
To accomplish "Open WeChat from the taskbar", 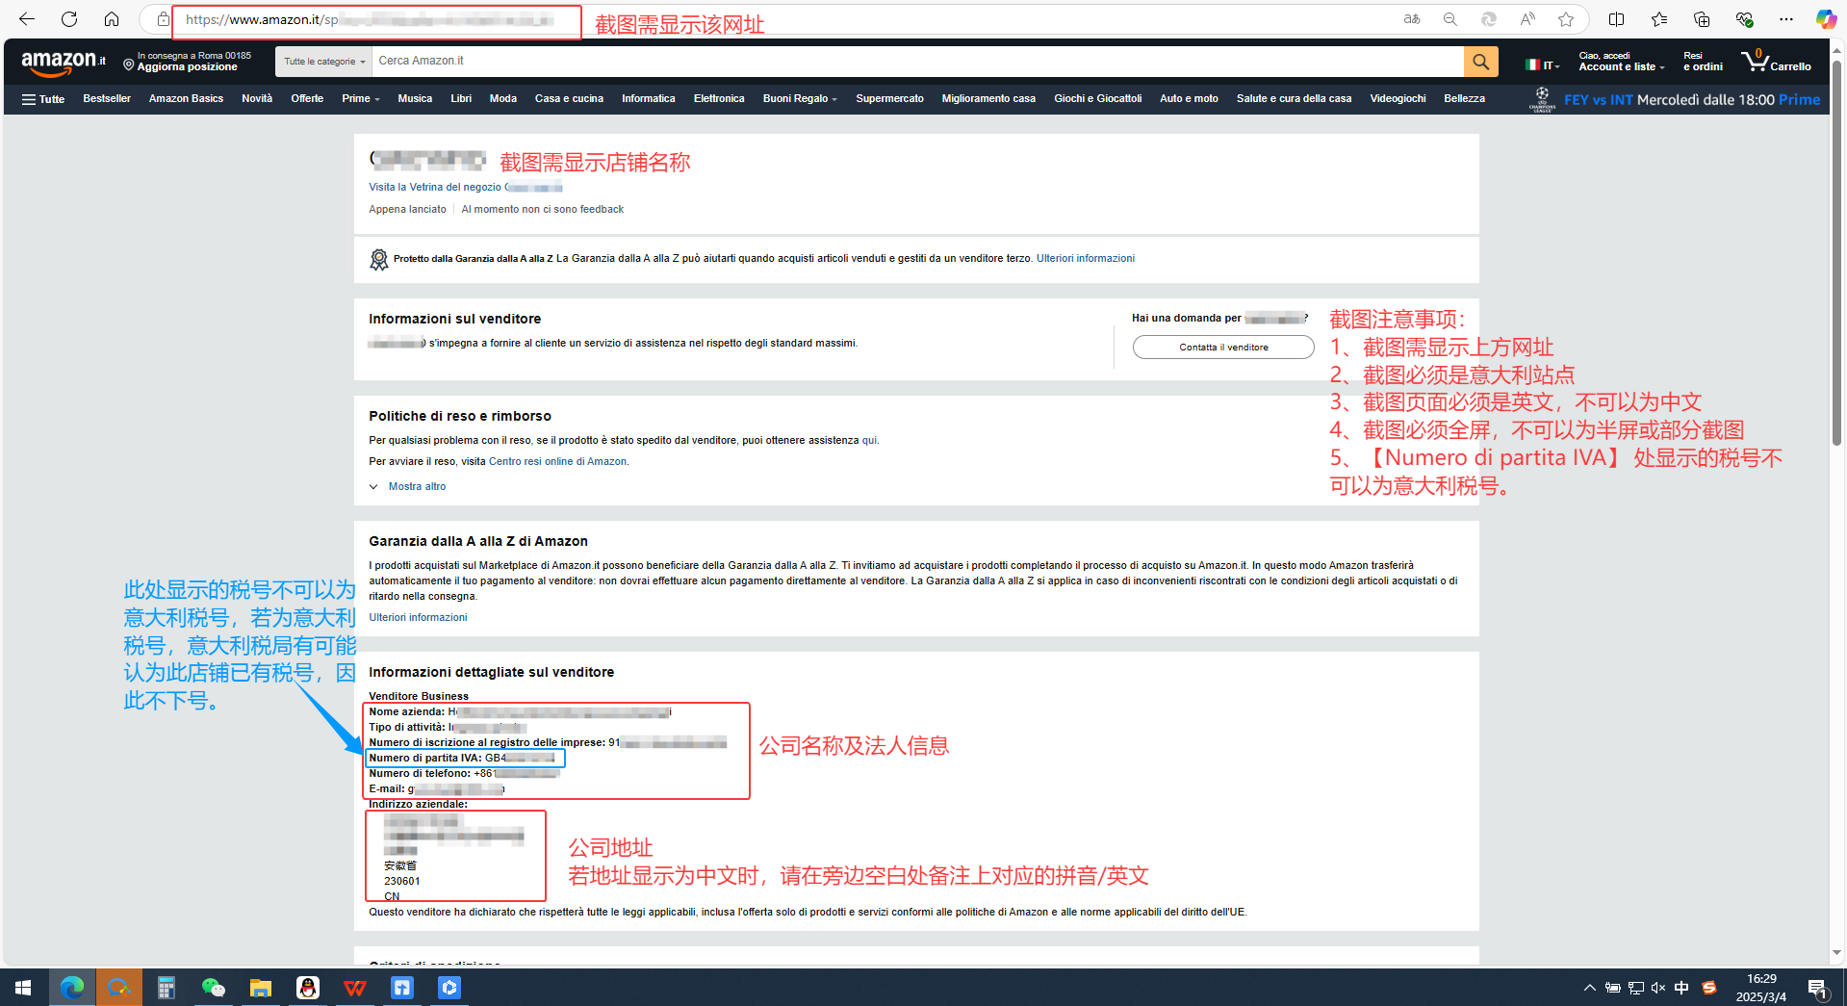I will 213,988.
